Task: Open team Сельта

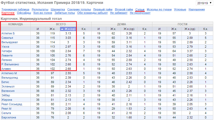Action: (x=6, y=113)
